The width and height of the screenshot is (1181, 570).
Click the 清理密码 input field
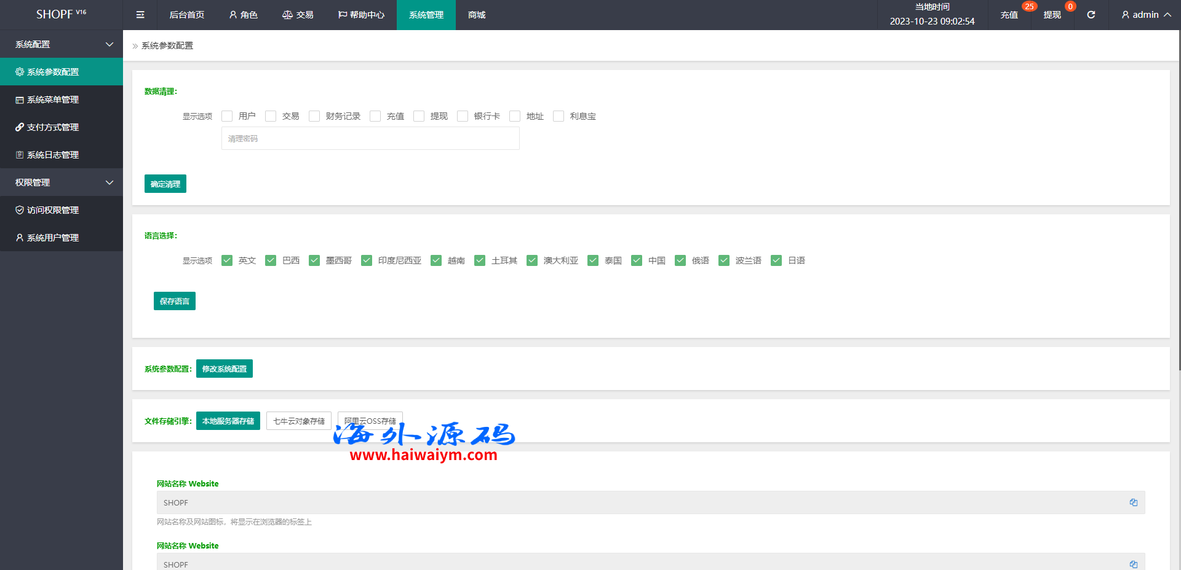click(x=370, y=139)
